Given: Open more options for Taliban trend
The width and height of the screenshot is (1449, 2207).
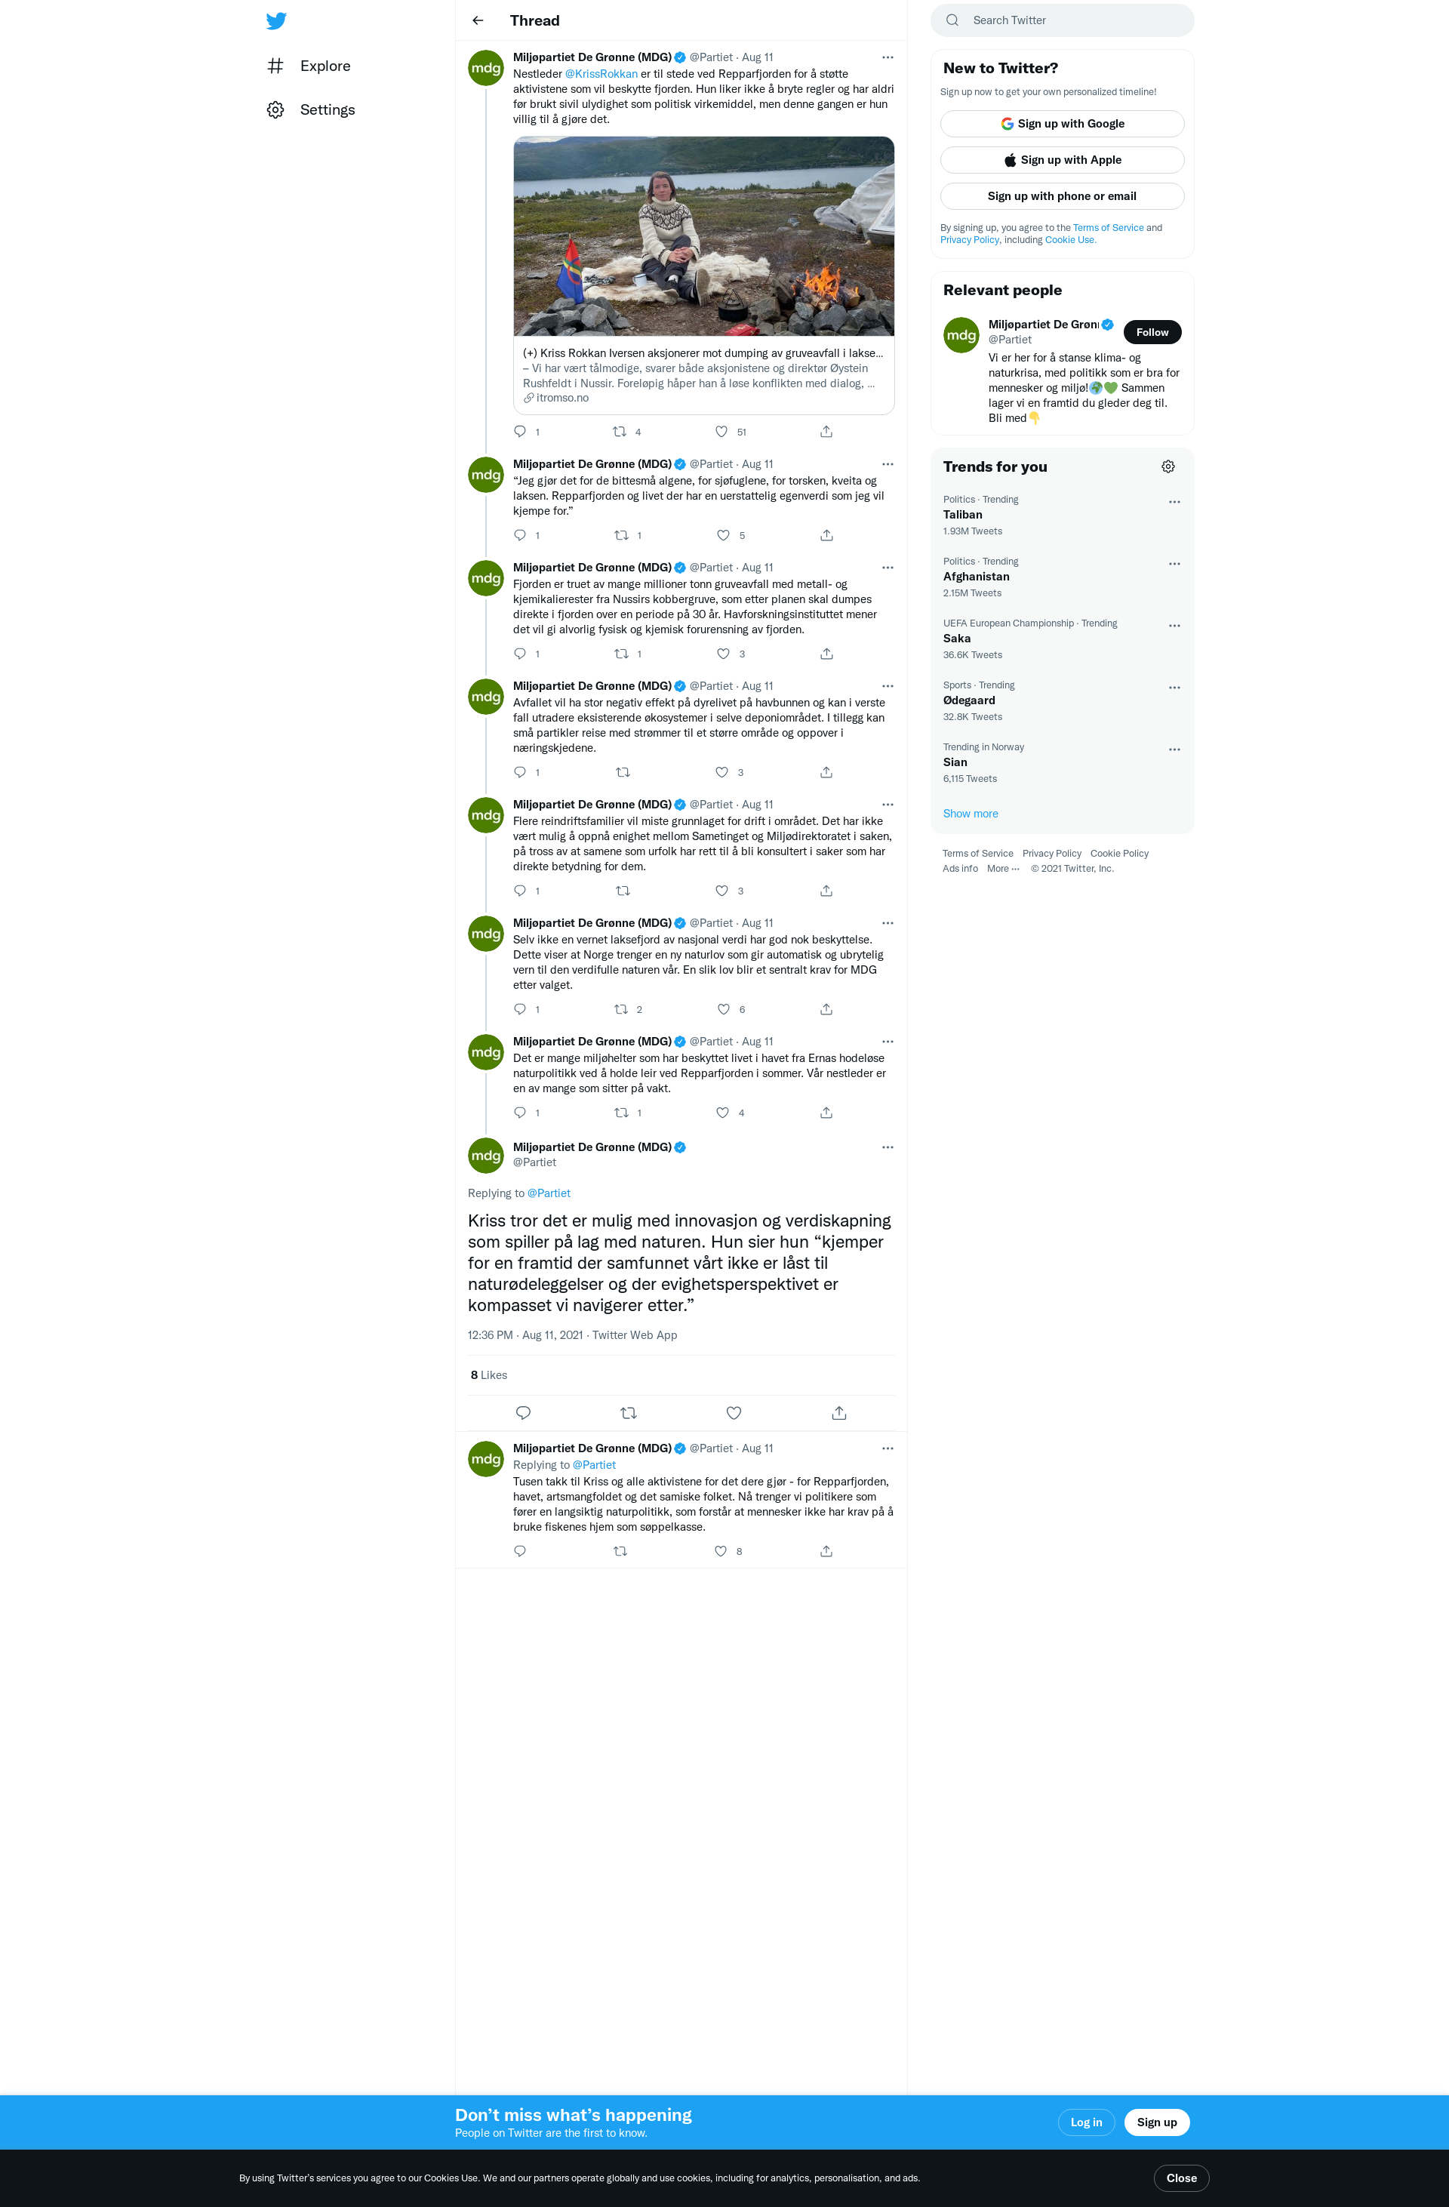Looking at the screenshot, I should (1174, 502).
